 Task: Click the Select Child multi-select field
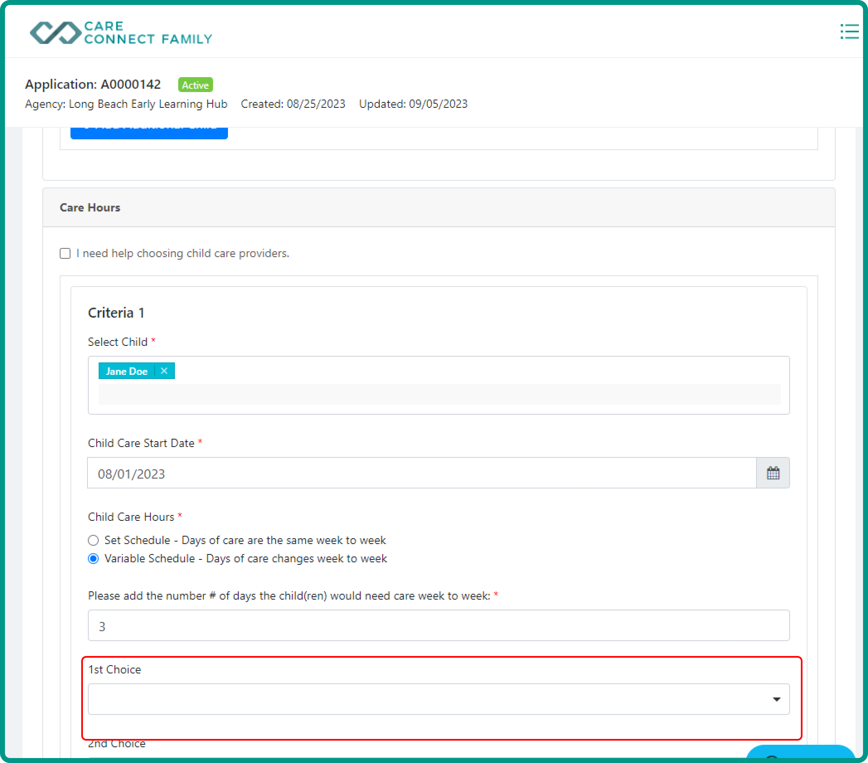[x=439, y=395]
